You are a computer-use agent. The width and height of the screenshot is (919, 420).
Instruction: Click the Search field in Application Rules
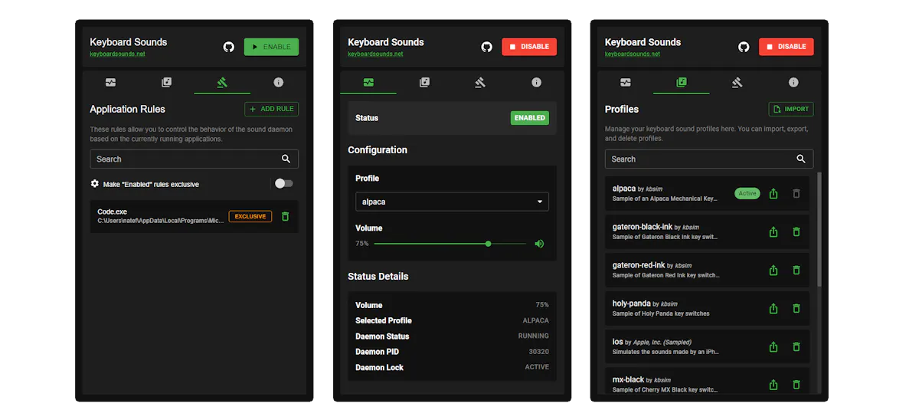click(194, 159)
